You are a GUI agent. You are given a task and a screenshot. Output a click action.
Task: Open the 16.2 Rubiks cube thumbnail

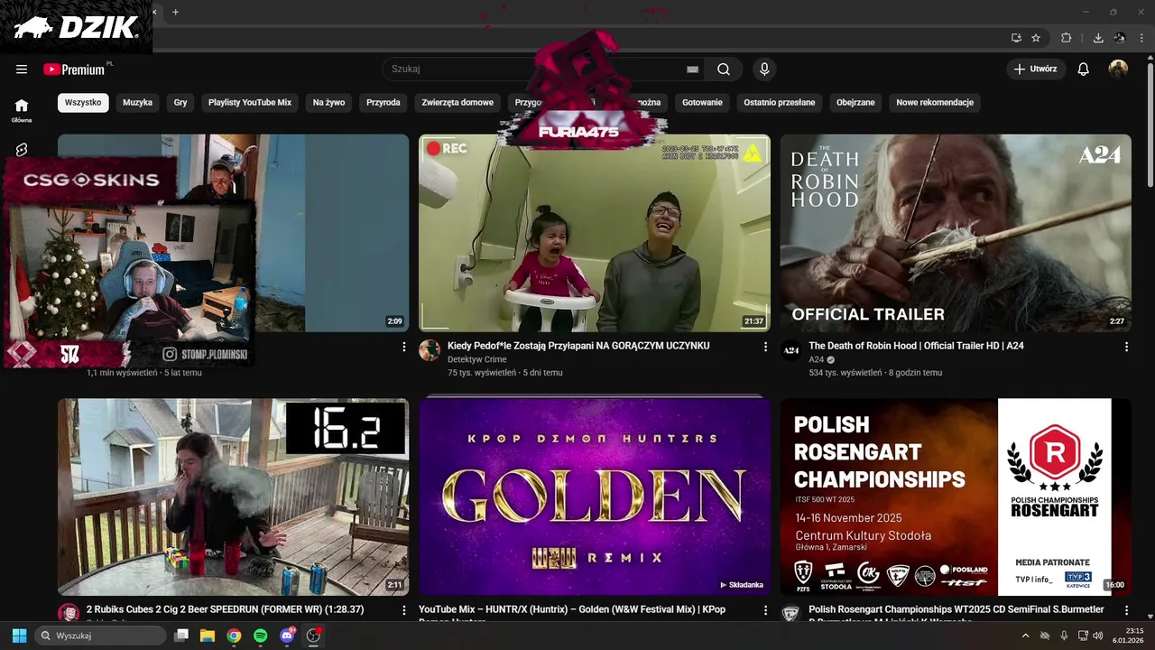point(233,497)
